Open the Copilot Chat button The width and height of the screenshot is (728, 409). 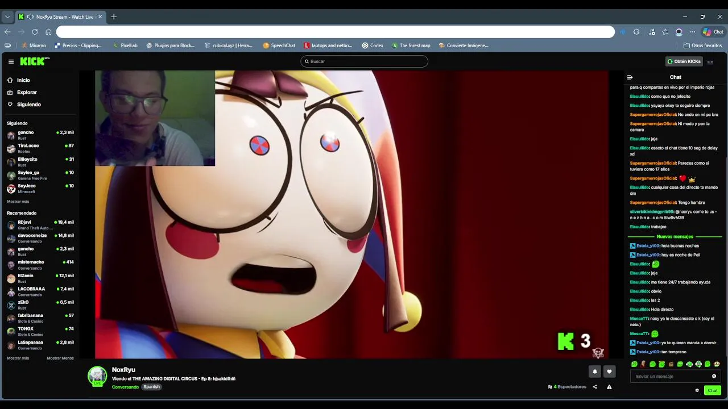(x=713, y=32)
